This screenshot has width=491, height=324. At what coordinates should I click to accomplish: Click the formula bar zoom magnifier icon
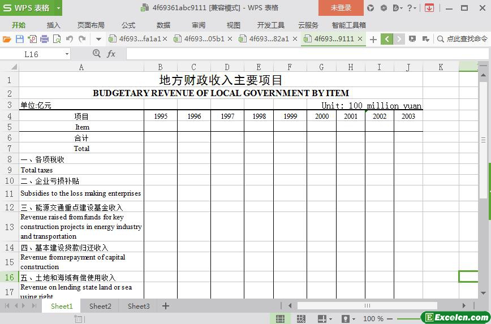pos(97,54)
